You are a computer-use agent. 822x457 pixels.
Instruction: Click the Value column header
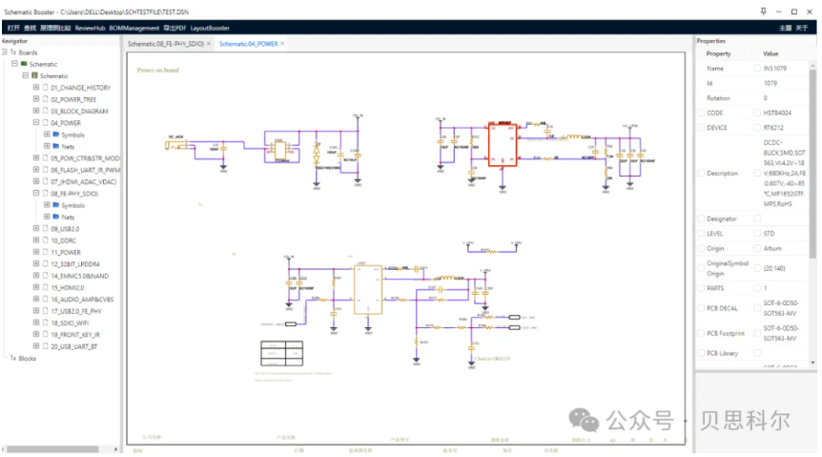coord(771,53)
